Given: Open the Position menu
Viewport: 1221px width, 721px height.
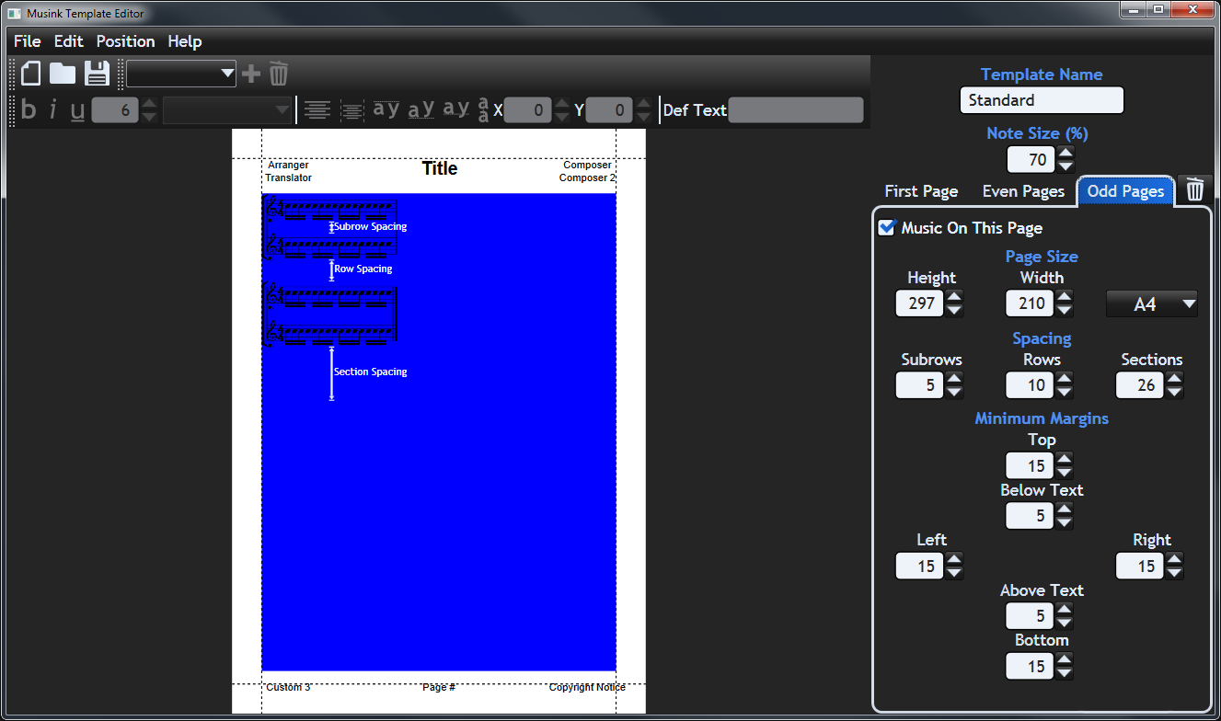Looking at the screenshot, I should (125, 41).
